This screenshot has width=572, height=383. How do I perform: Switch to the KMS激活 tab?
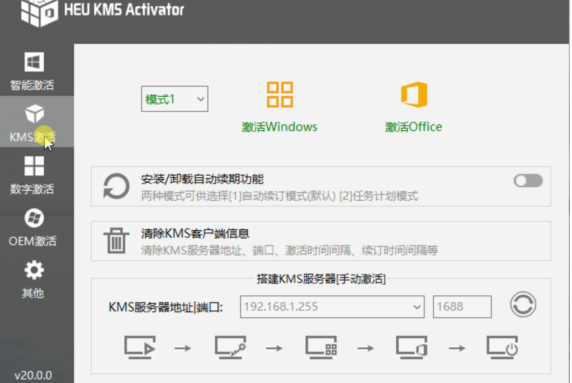point(35,123)
